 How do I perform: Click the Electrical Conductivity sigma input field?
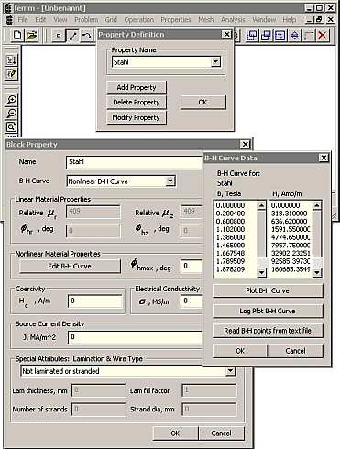coord(192,301)
